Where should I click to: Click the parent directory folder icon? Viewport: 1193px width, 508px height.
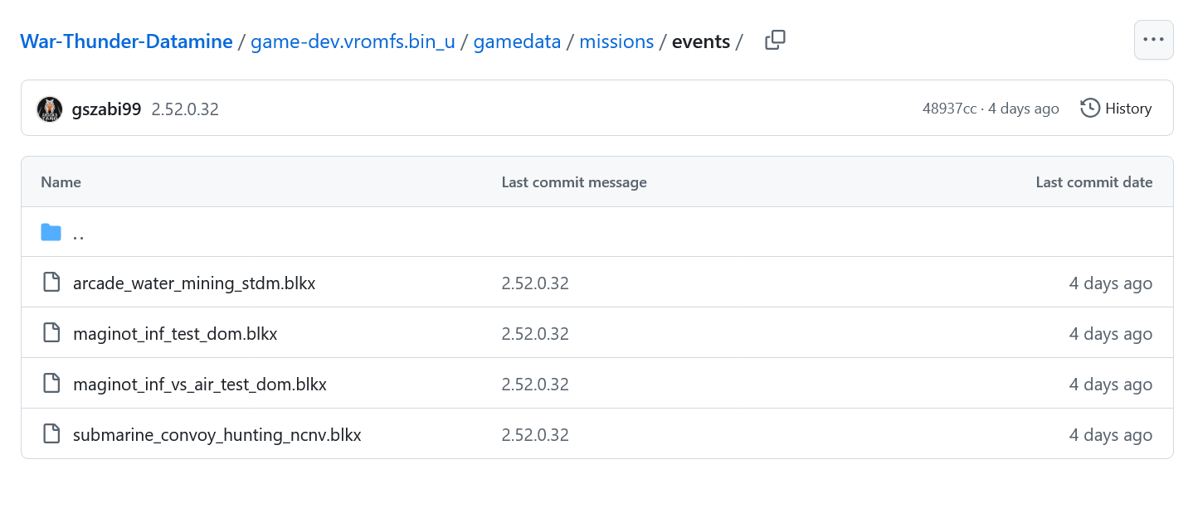click(x=51, y=233)
